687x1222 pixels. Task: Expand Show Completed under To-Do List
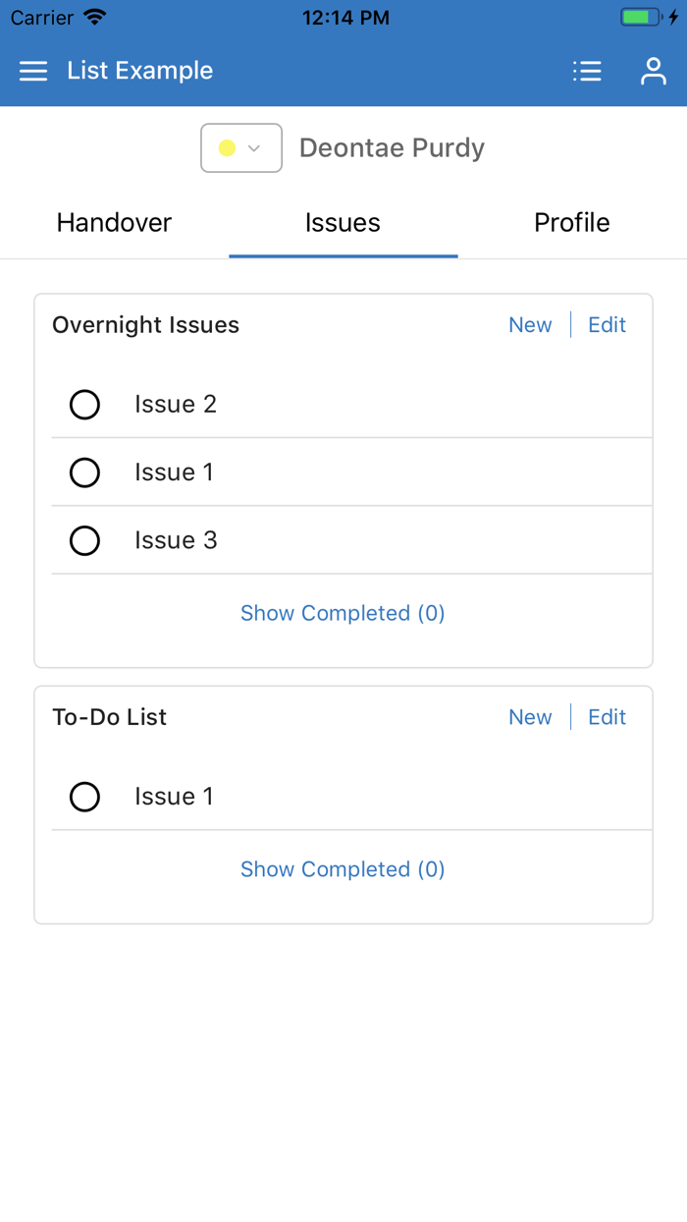tap(343, 869)
